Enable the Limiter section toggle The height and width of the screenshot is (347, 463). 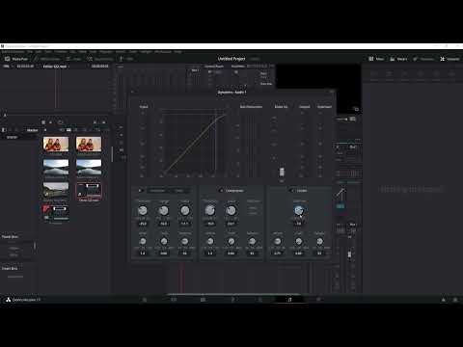(292, 191)
